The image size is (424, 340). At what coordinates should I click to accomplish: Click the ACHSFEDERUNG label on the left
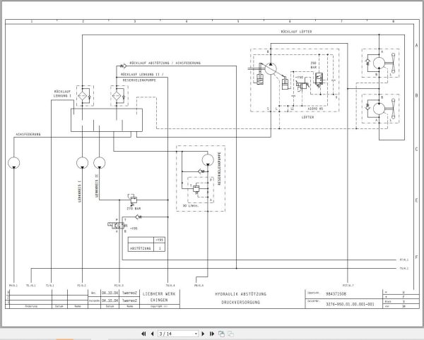28,135
